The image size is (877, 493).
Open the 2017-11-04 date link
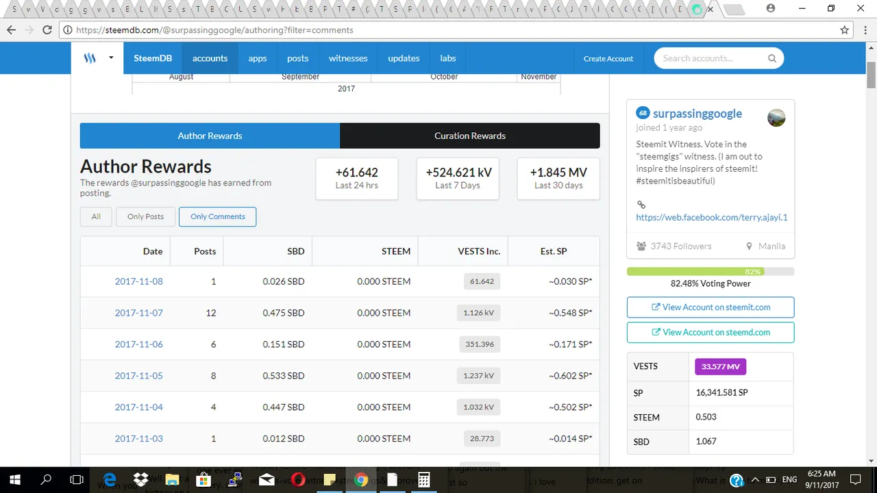[x=138, y=407]
